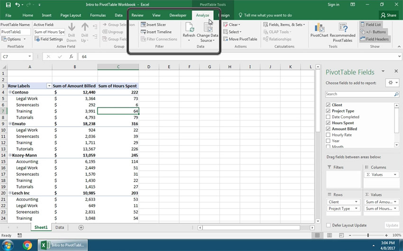Uncheck the Amount Billed field checkbox
This screenshot has width=403, height=251.
328,129
